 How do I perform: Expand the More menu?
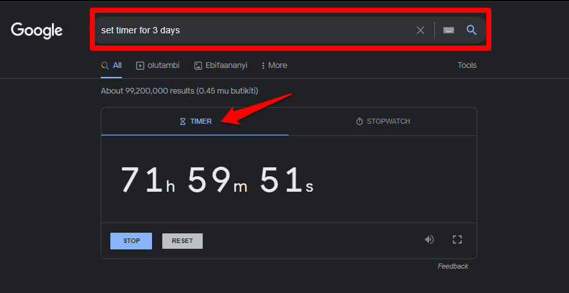click(274, 65)
